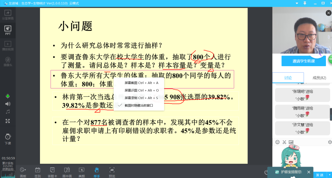This screenshot has height=178, width=332.
Task: Click the 许文慧 gift message
Action: point(302,128)
